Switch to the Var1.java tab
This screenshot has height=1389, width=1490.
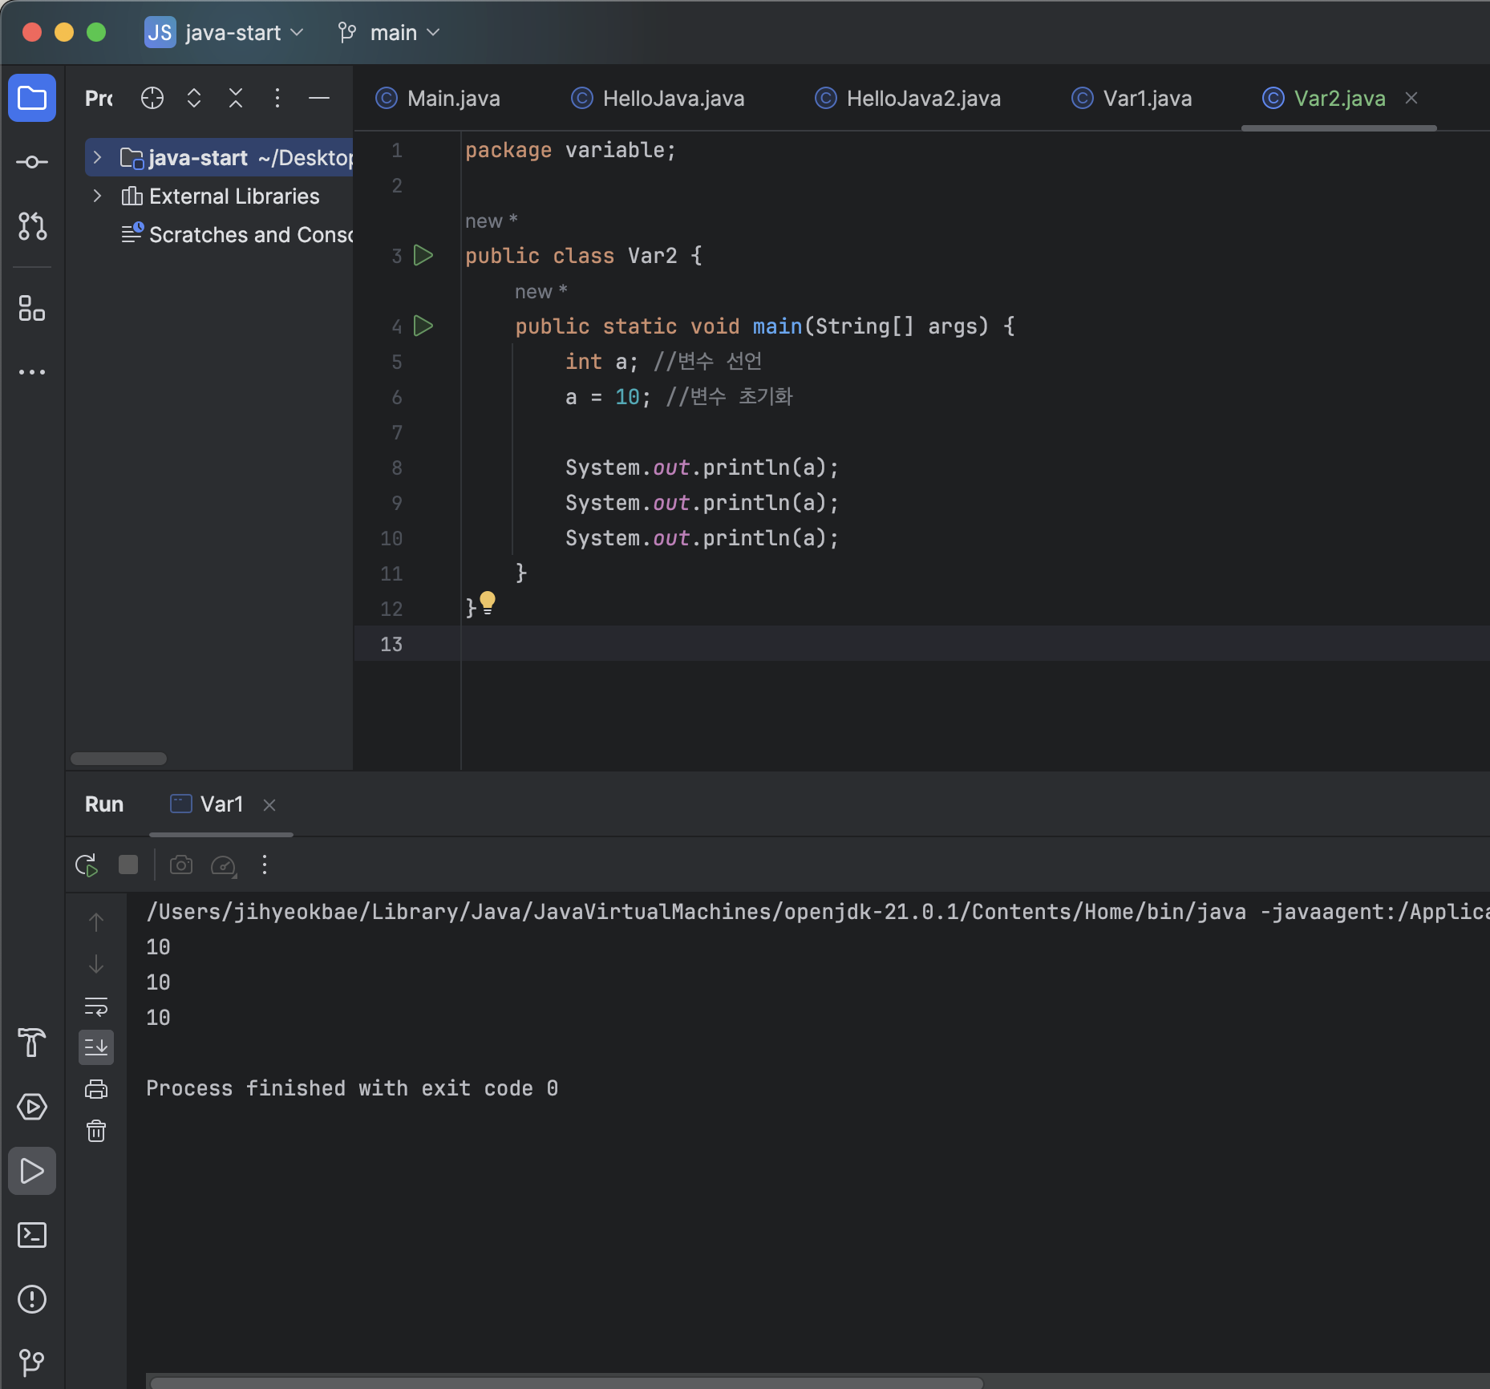[x=1146, y=99]
